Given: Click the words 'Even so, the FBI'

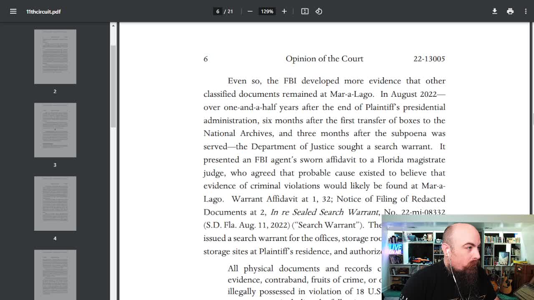Looking at the screenshot, I should pyautogui.click(x=262, y=81).
